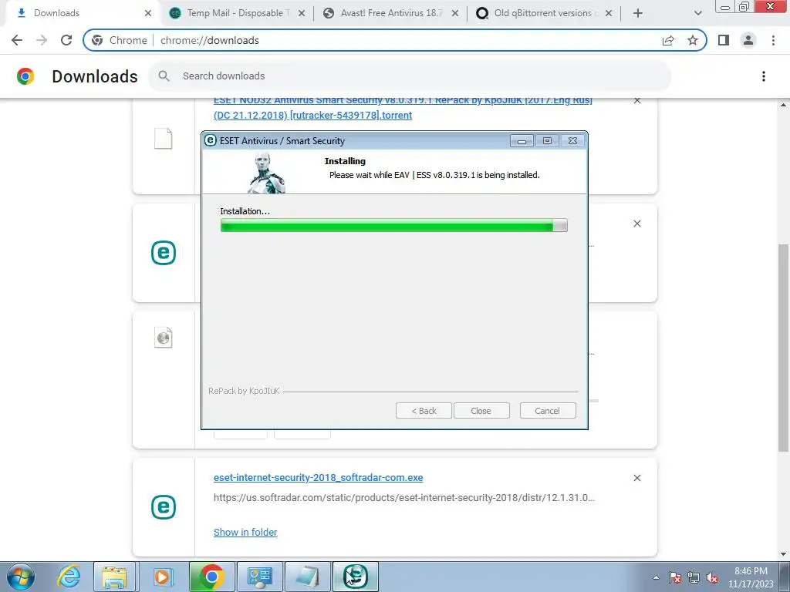Click the ESET android robot image
The height and width of the screenshot is (592, 790).
pos(266,173)
